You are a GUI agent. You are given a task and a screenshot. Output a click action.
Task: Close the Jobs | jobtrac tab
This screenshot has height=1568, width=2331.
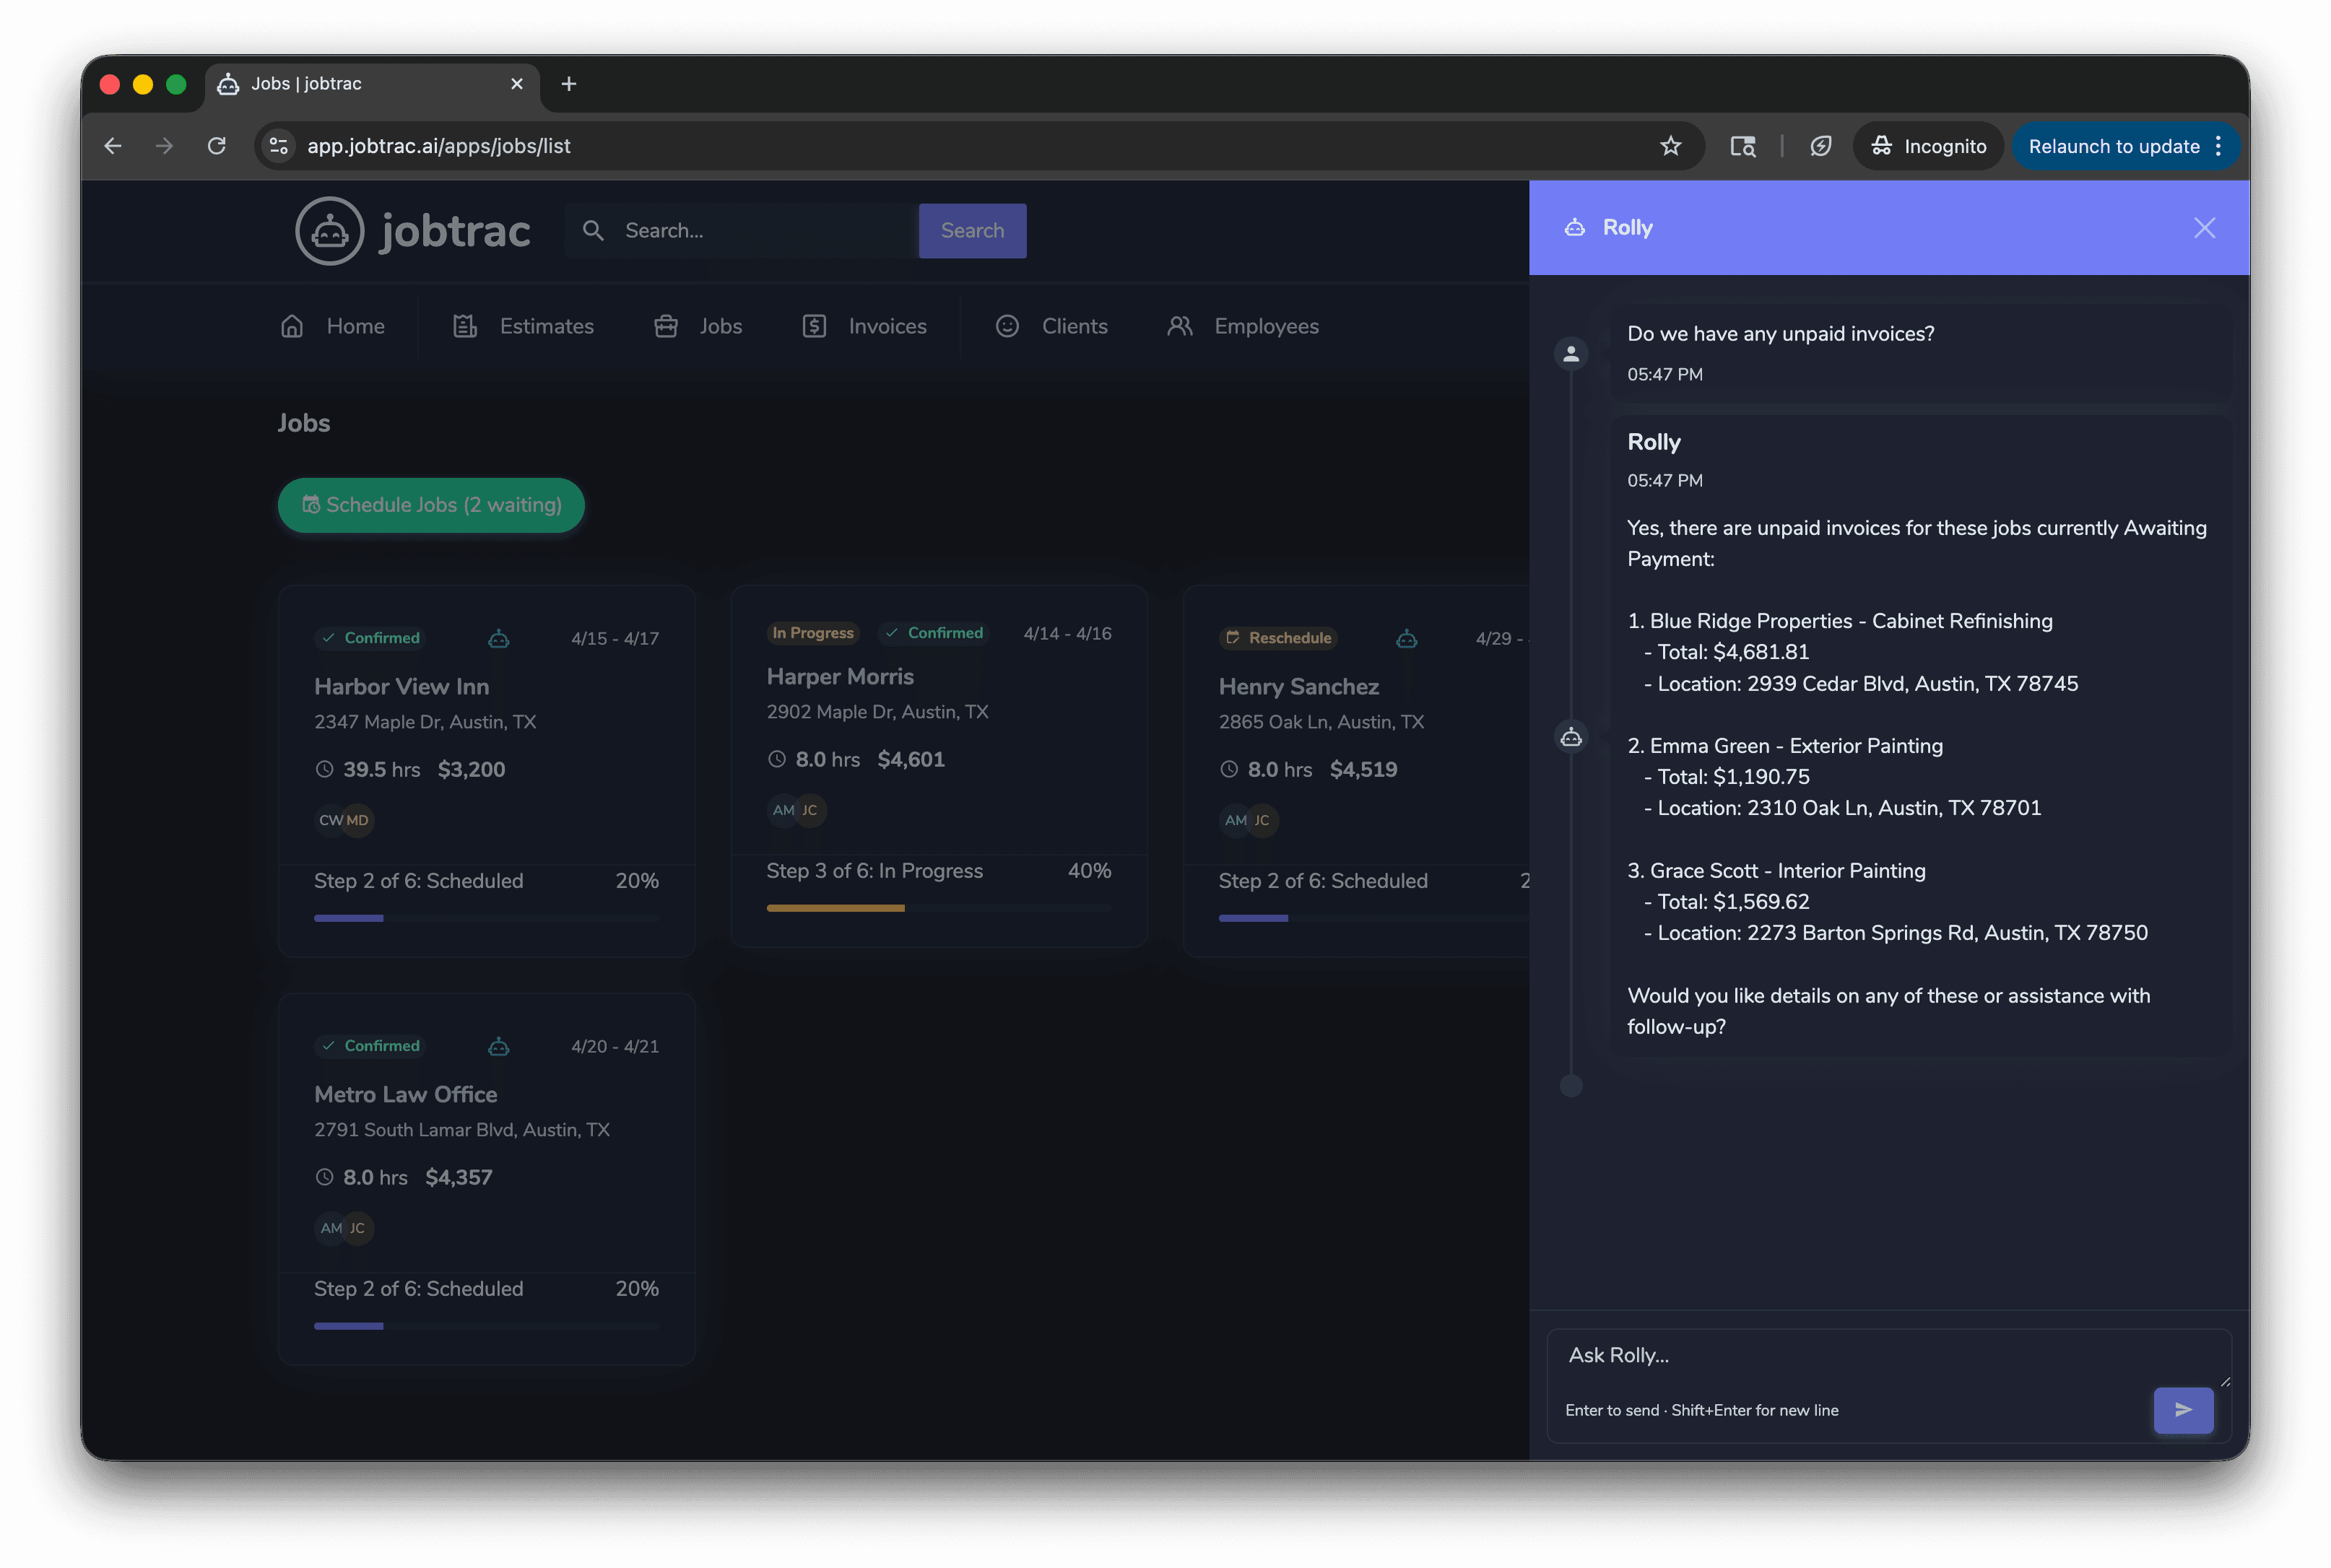[517, 84]
